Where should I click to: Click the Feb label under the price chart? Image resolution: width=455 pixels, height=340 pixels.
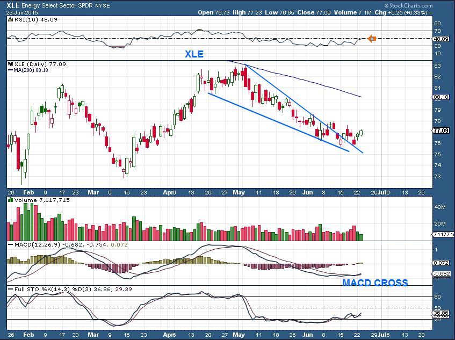click(28, 192)
